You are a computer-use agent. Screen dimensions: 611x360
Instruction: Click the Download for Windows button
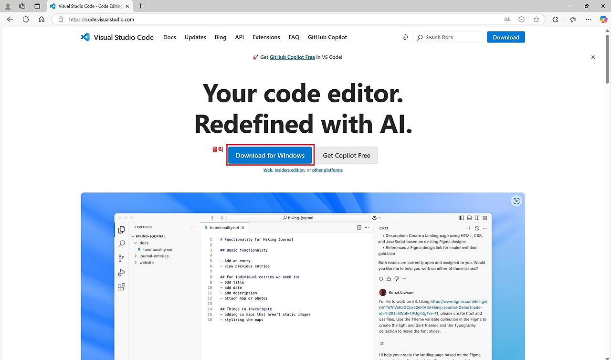tap(270, 155)
